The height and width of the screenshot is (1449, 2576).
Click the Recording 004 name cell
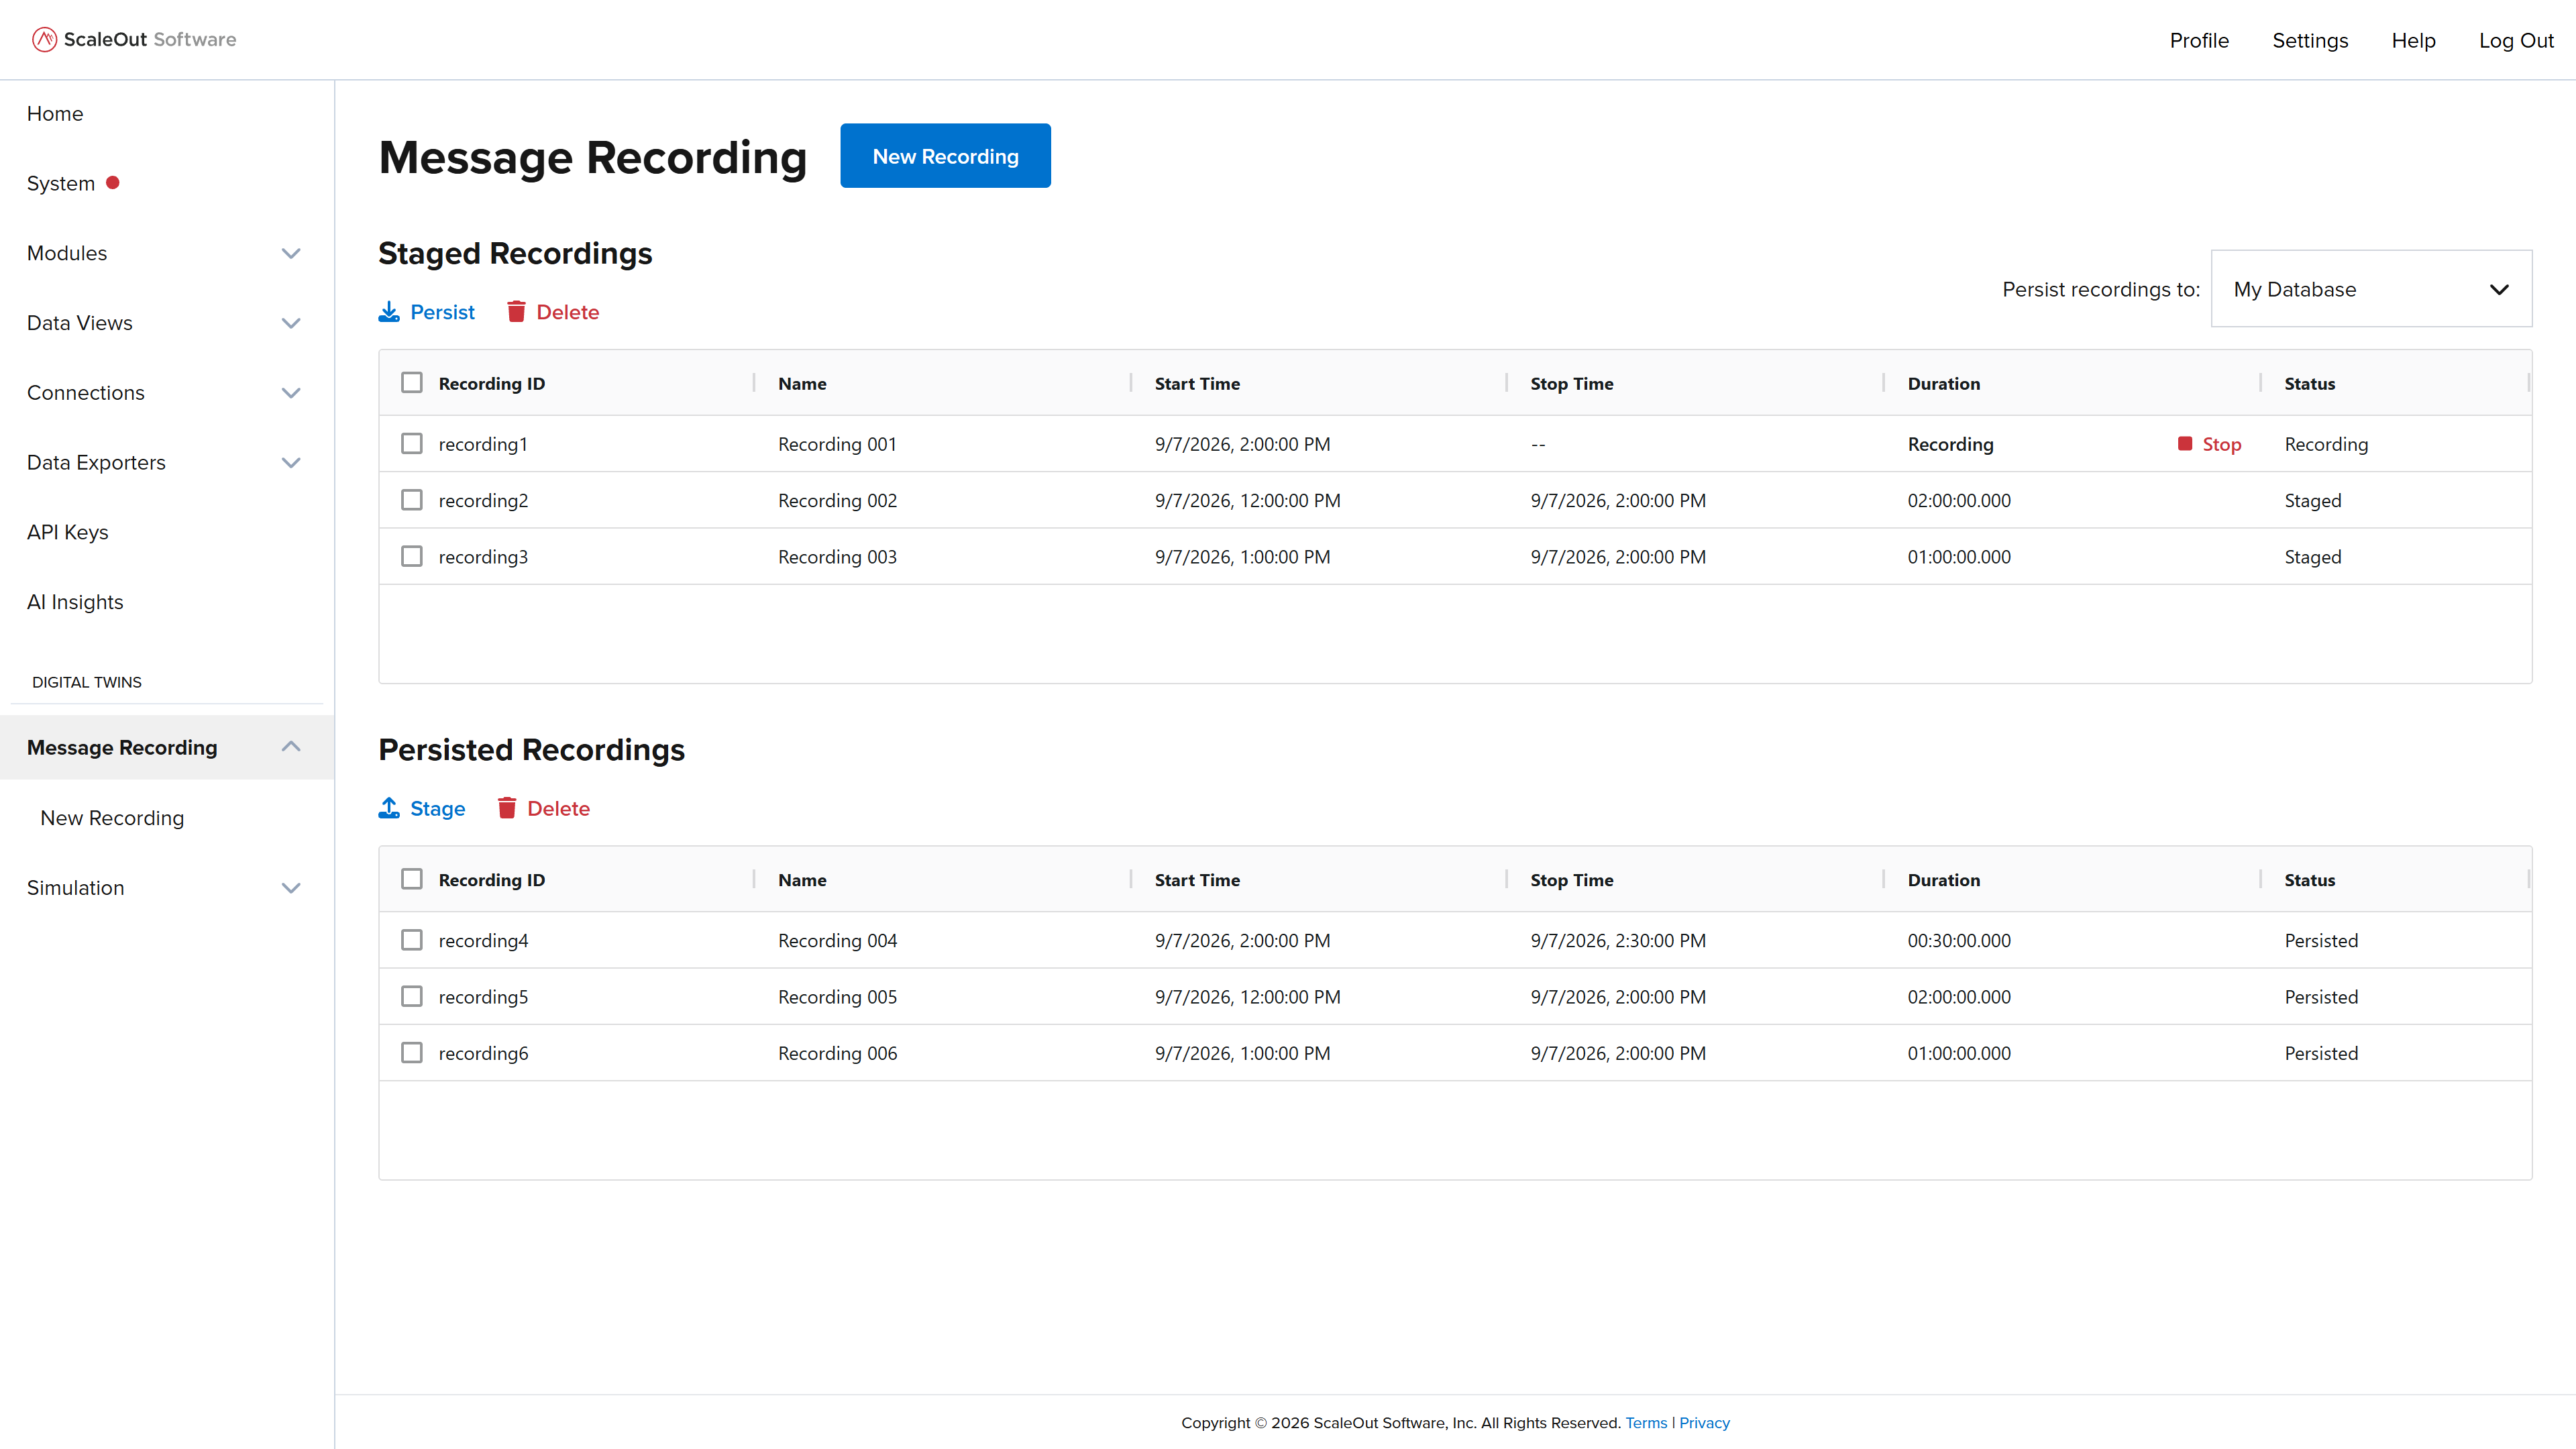coord(837,941)
